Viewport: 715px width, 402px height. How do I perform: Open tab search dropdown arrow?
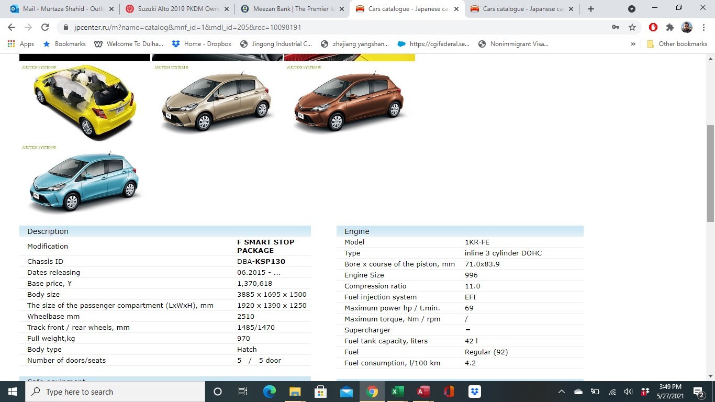click(x=632, y=9)
